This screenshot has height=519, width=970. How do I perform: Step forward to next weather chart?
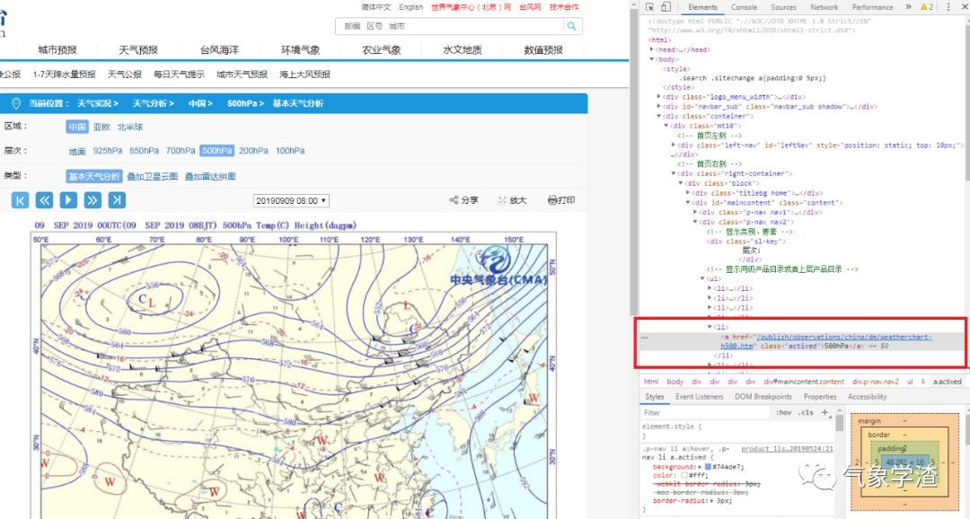point(93,200)
